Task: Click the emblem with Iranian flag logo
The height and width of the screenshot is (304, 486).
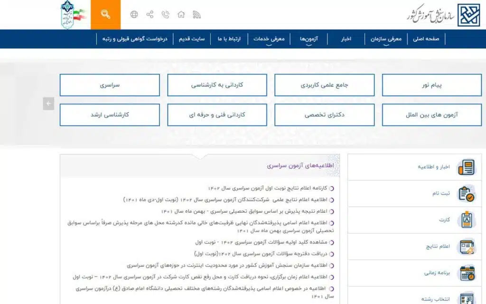Action: (x=73, y=15)
